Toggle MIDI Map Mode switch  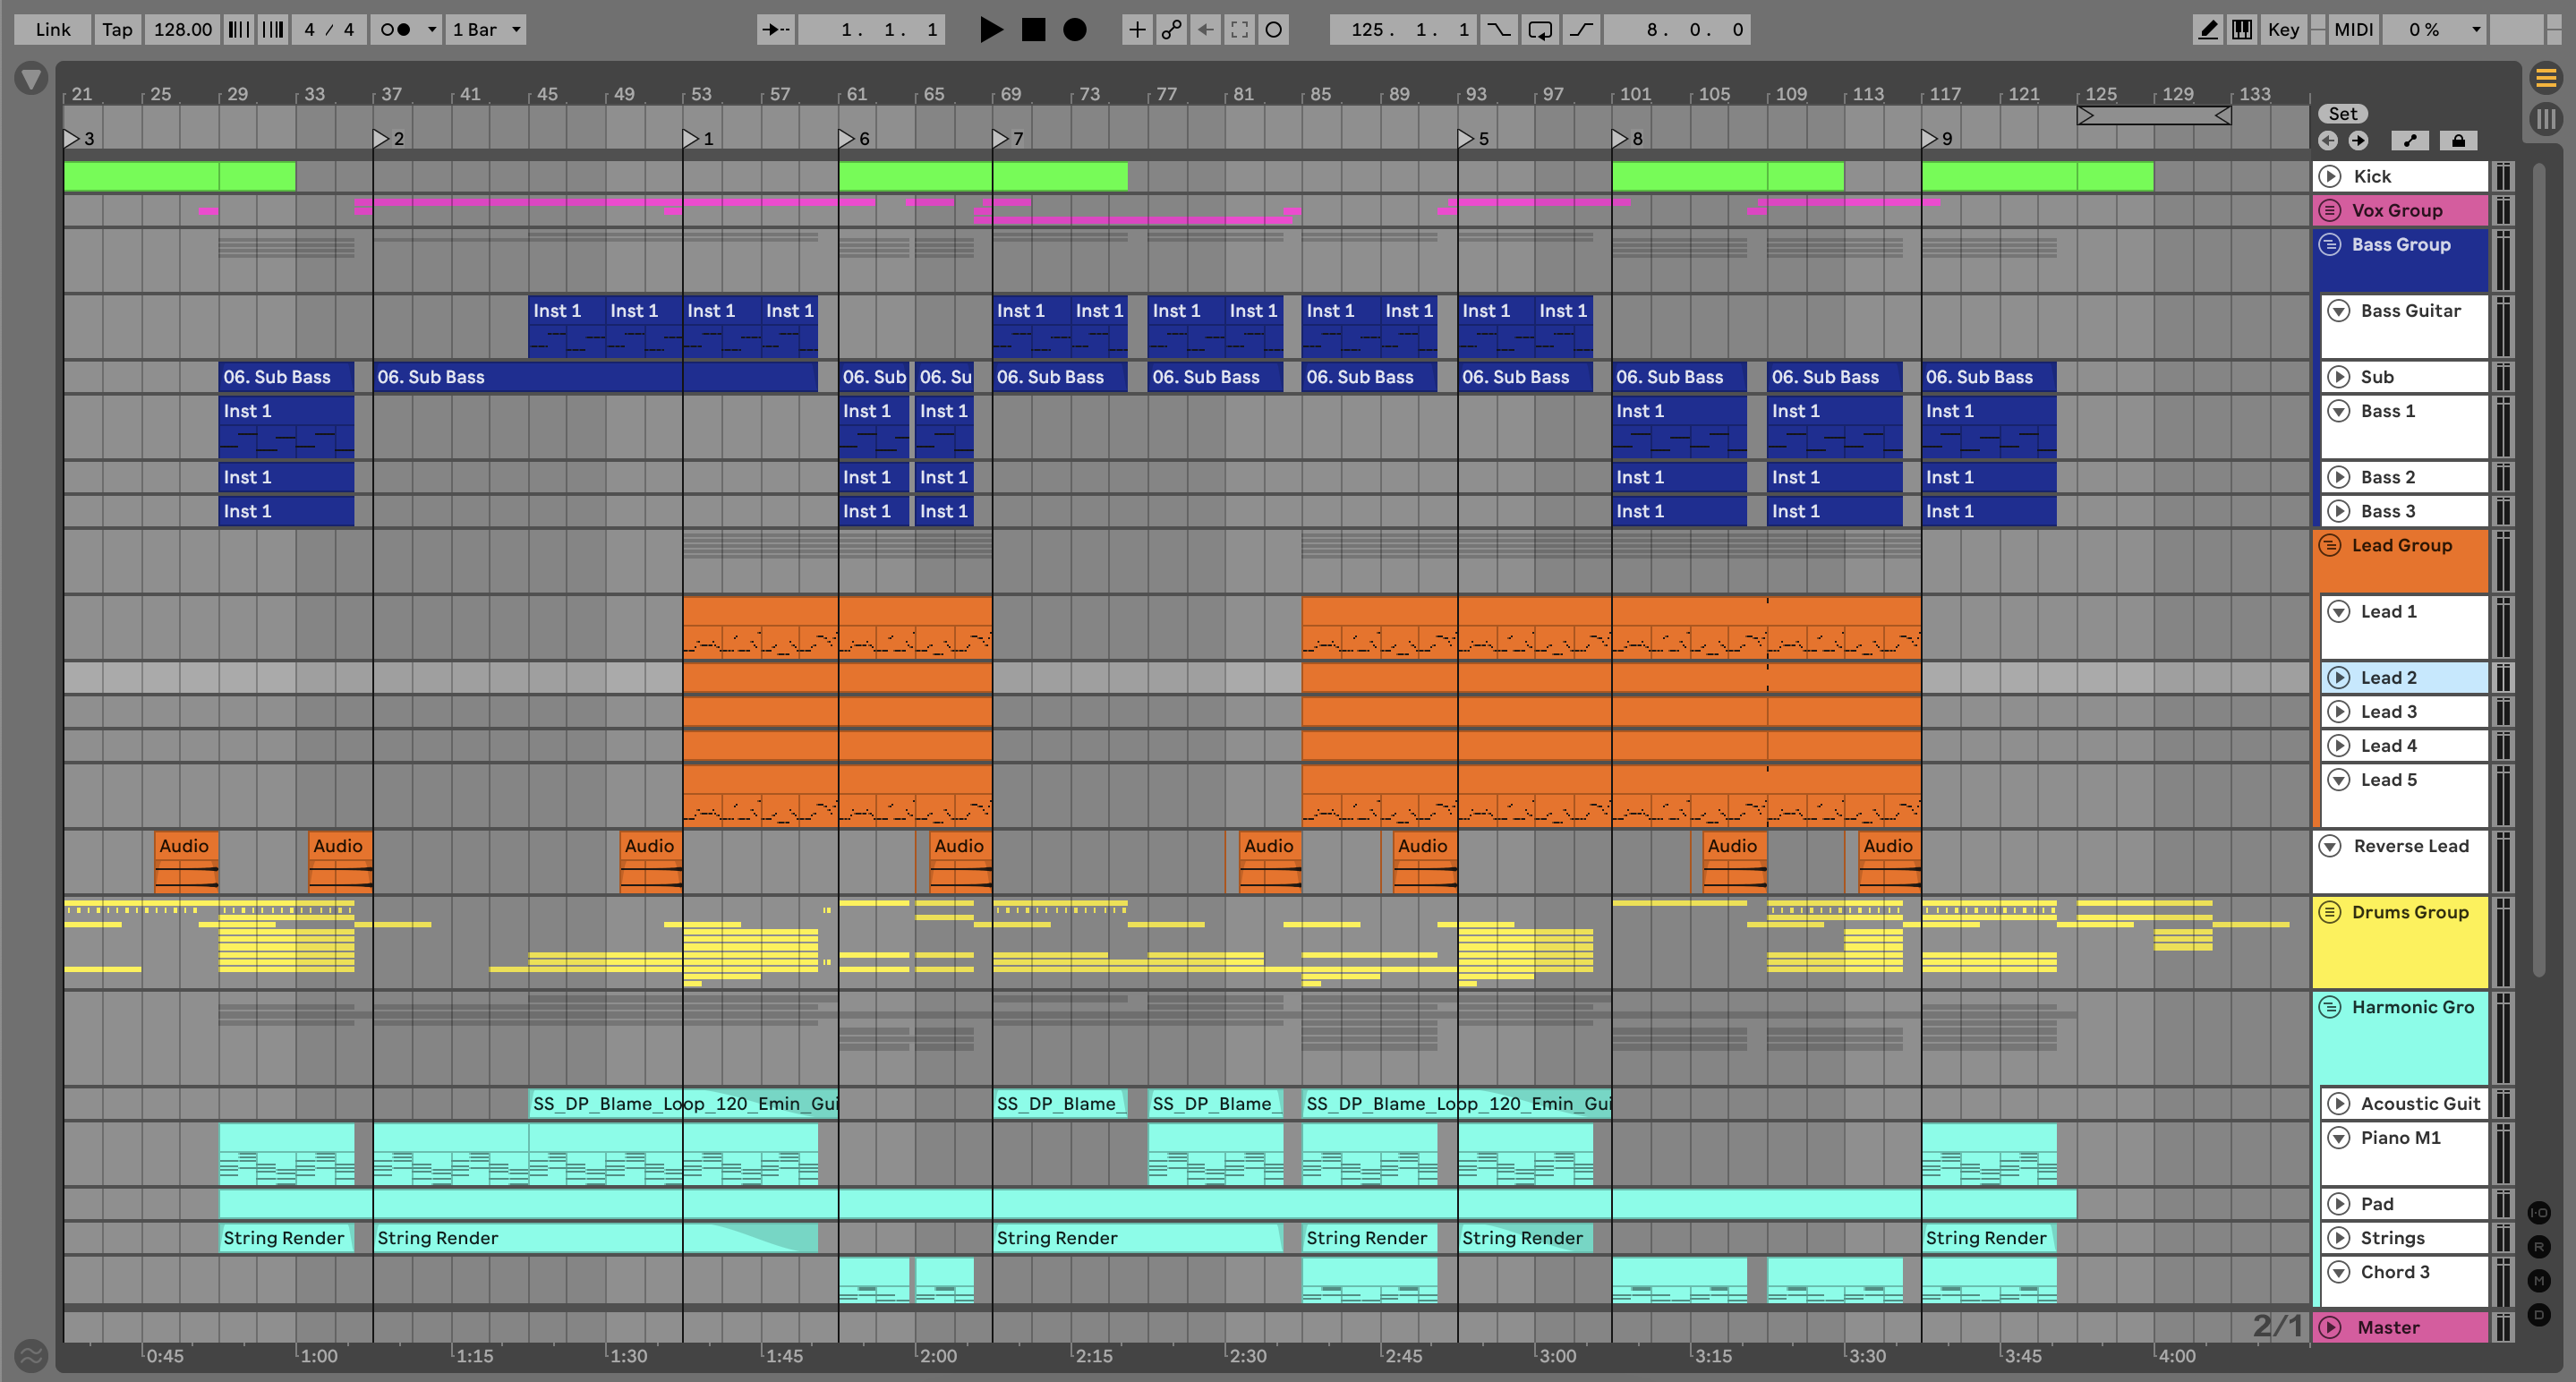(x=2353, y=29)
